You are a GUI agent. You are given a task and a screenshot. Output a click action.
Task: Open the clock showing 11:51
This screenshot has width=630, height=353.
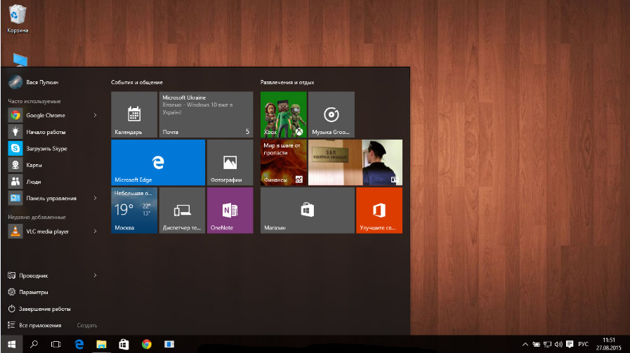(609, 344)
